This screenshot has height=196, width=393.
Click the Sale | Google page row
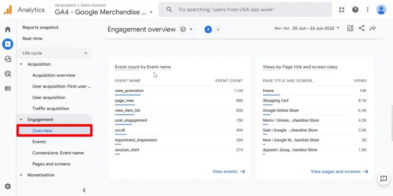(315, 130)
